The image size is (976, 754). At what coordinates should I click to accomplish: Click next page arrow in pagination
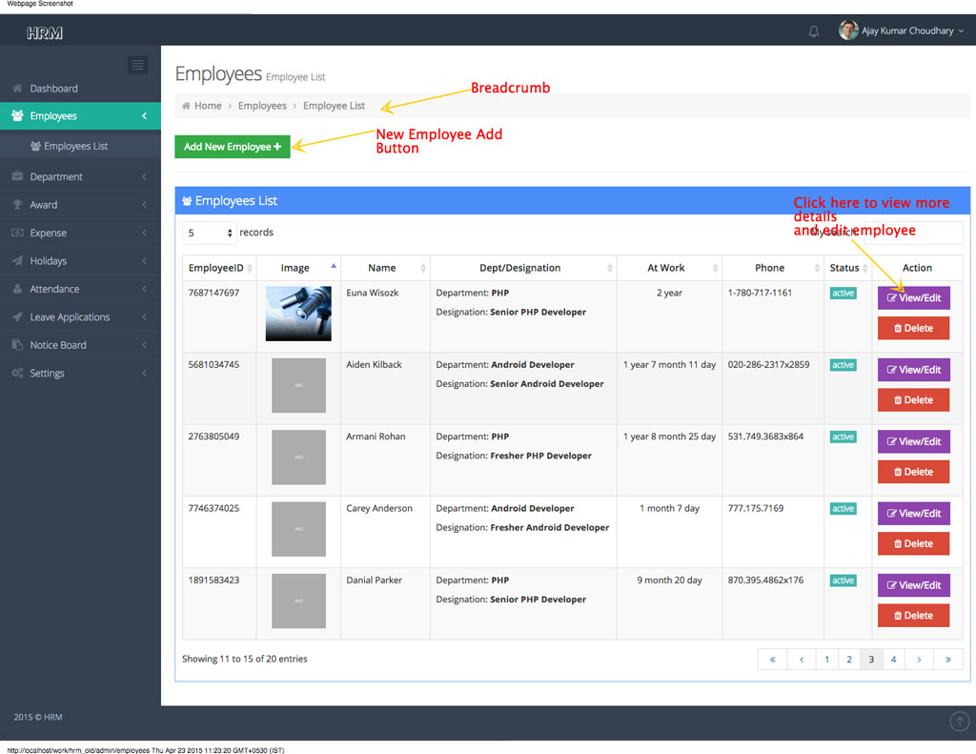[x=918, y=659]
